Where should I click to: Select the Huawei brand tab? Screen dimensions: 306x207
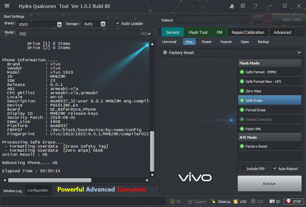coord(226,42)
